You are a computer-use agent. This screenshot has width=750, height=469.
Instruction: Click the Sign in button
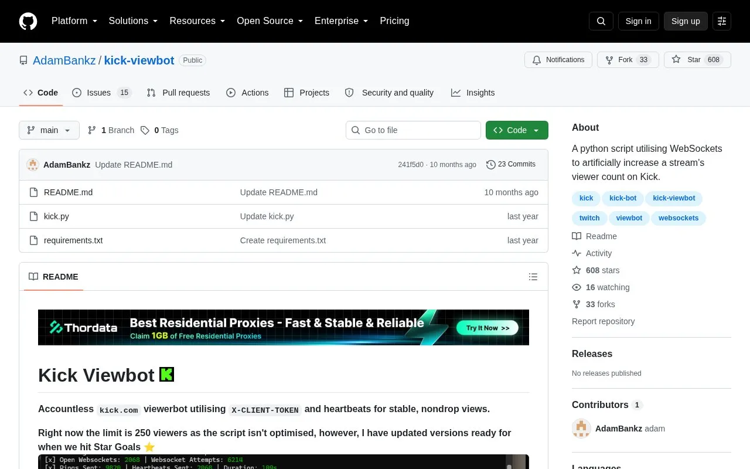[638, 21]
